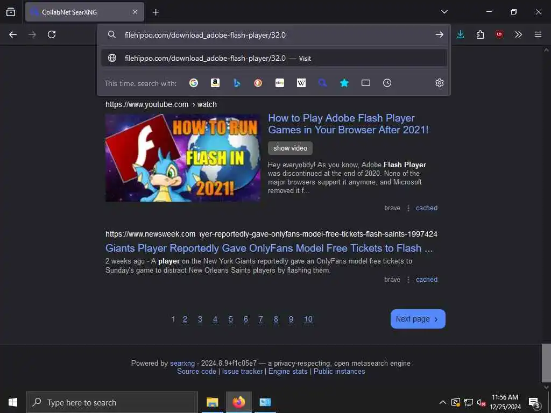Go to results page 6
The height and width of the screenshot is (413, 551).
coord(245,319)
